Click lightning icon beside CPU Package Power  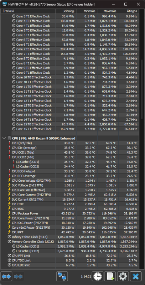point(9,213)
